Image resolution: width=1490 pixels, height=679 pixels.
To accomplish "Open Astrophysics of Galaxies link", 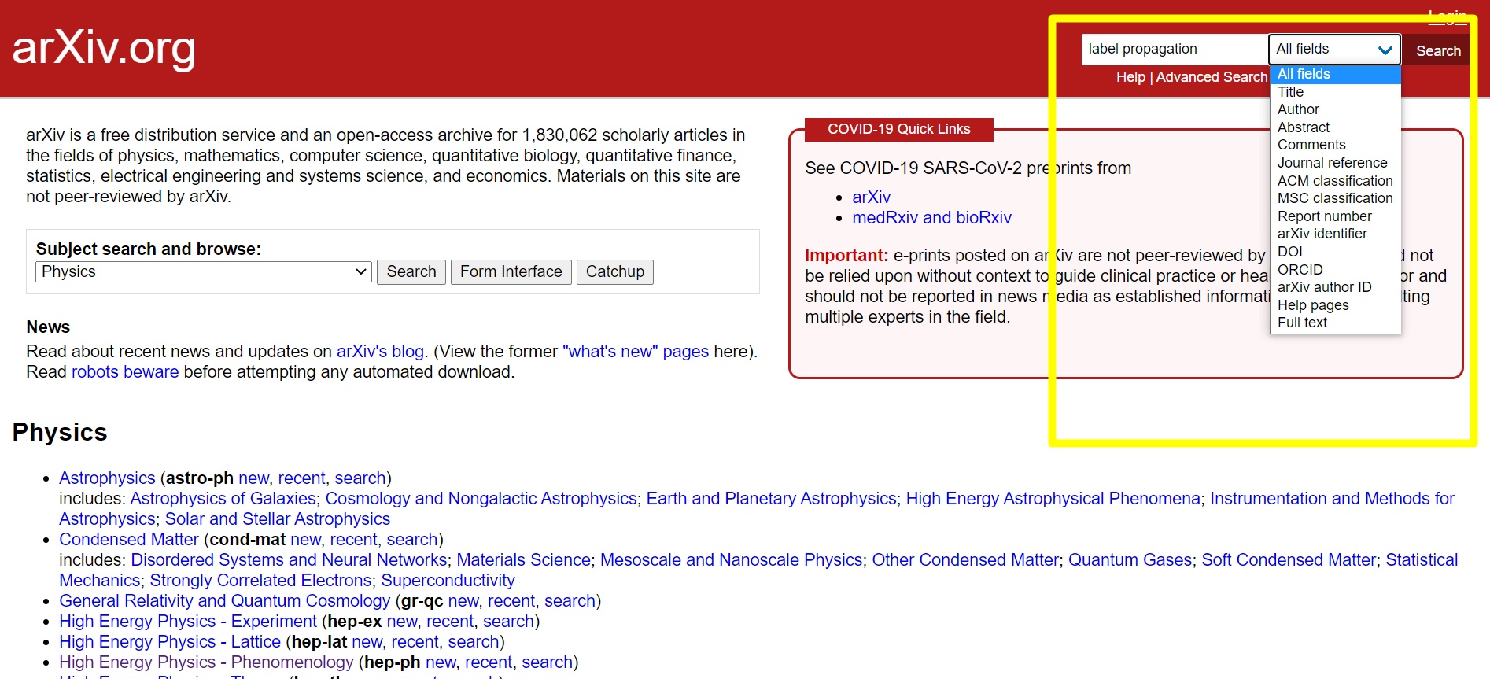I will (x=223, y=499).
